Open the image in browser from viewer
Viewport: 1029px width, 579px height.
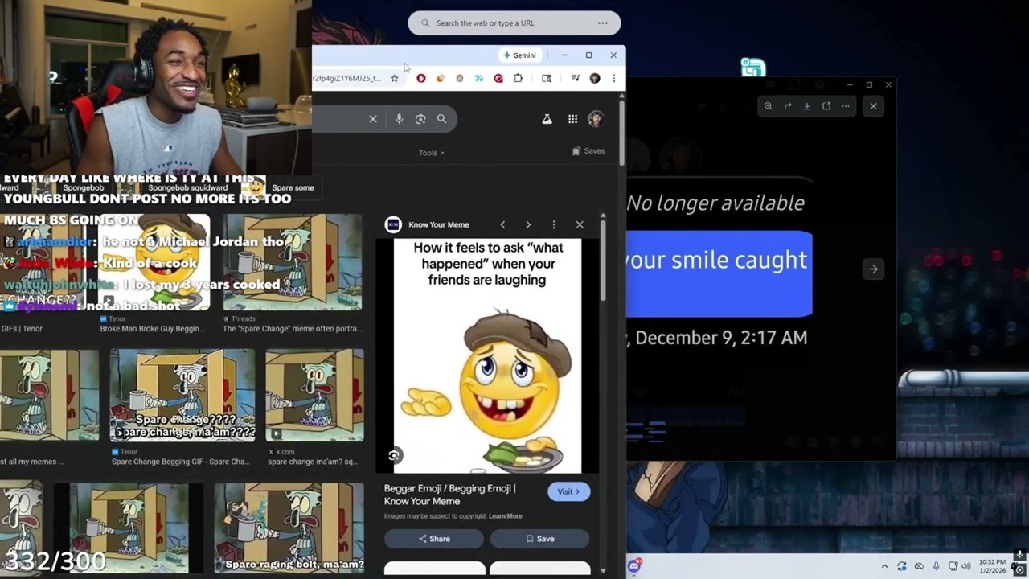(826, 106)
